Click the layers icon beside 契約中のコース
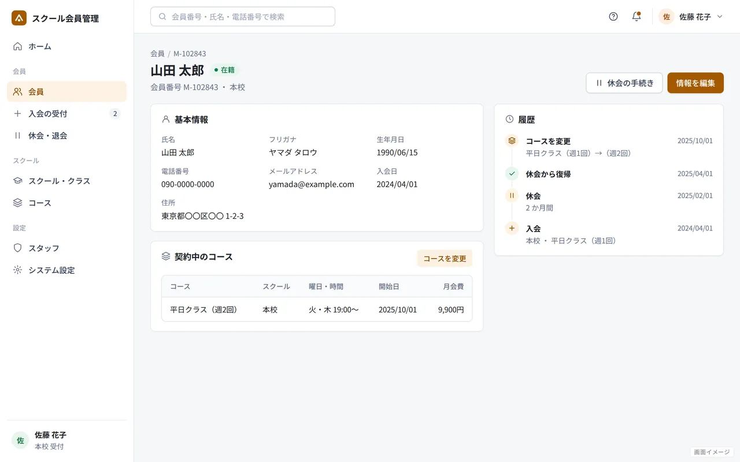The width and height of the screenshot is (740, 462). [166, 256]
